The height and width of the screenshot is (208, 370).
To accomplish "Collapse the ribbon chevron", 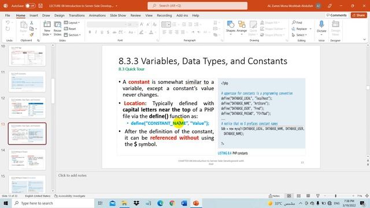I will [x=364, y=40].
